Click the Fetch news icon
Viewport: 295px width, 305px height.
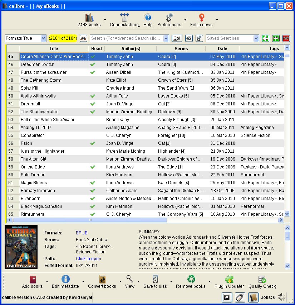pos(201,18)
